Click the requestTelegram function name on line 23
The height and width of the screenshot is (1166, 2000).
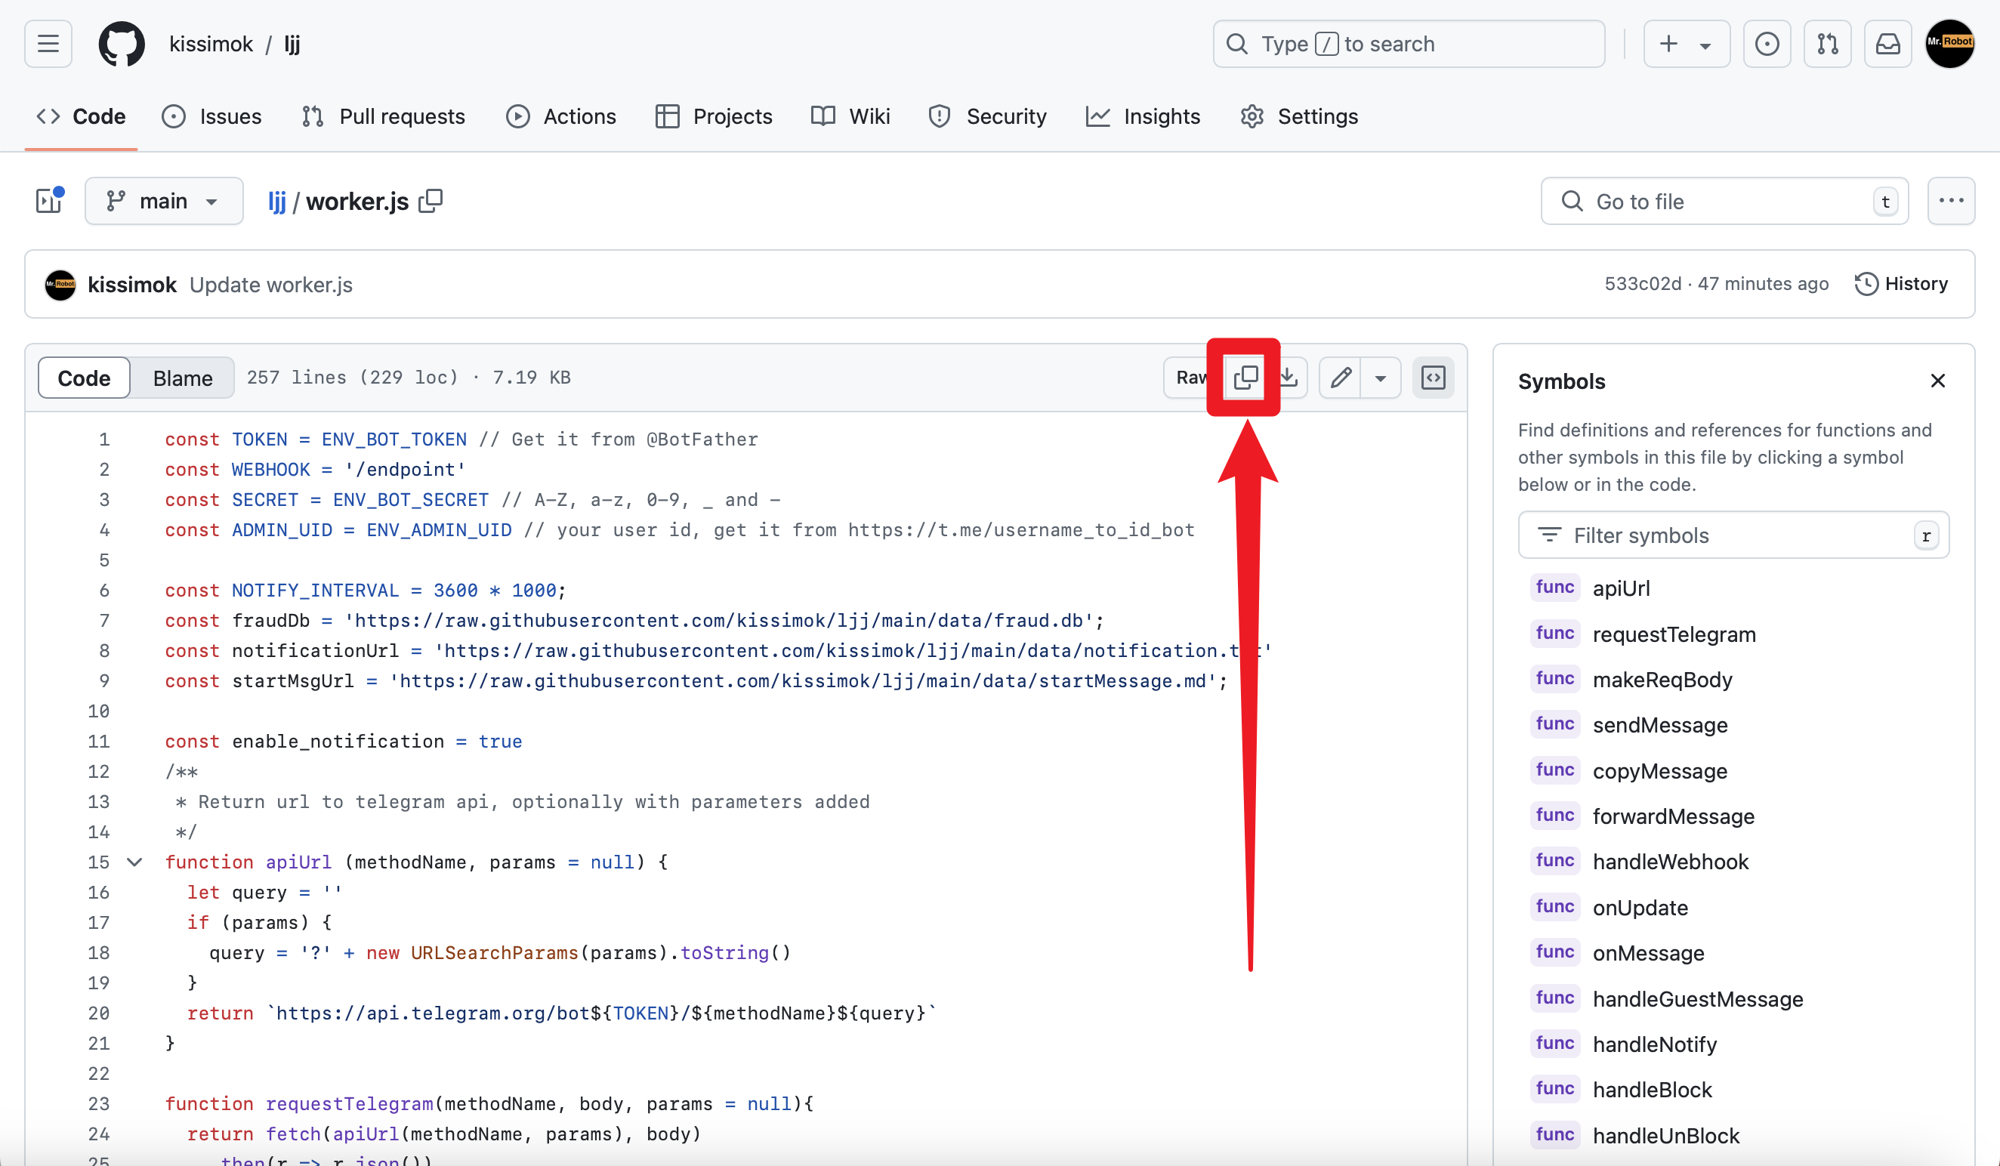[x=349, y=1104]
